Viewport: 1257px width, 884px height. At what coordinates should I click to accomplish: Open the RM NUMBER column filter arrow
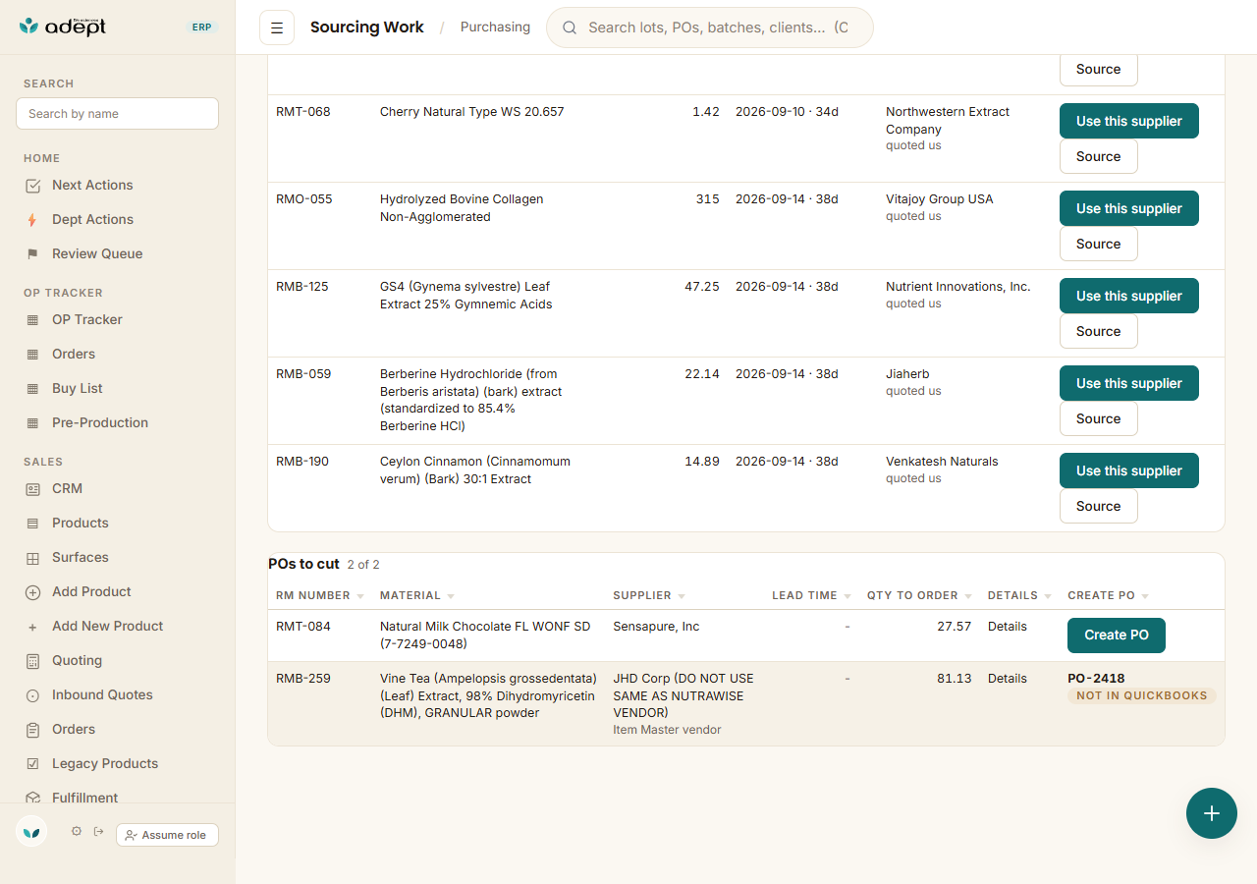click(x=360, y=596)
